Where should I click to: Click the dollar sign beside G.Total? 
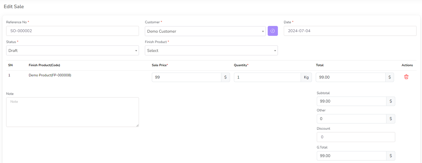click(391, 156)
